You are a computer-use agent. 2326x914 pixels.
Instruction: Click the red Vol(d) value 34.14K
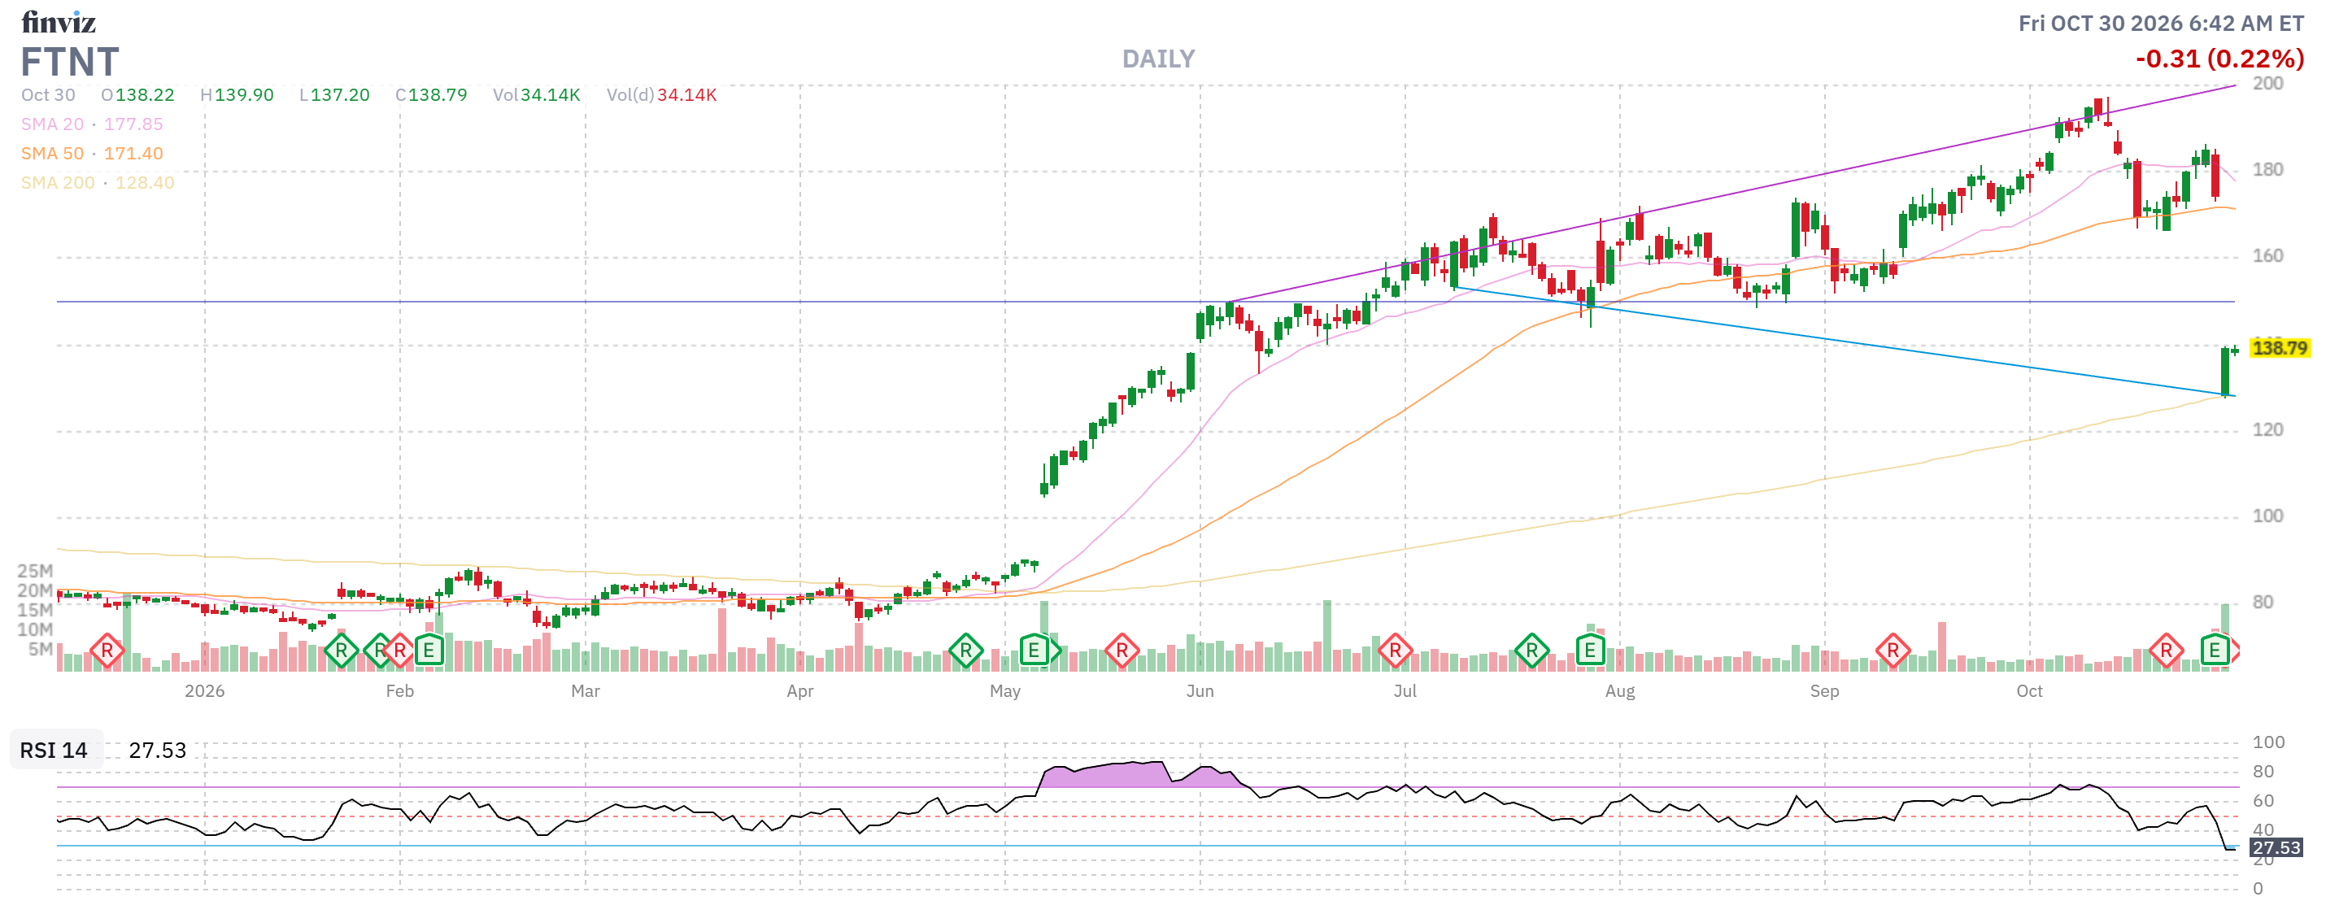tap(687, 95)
